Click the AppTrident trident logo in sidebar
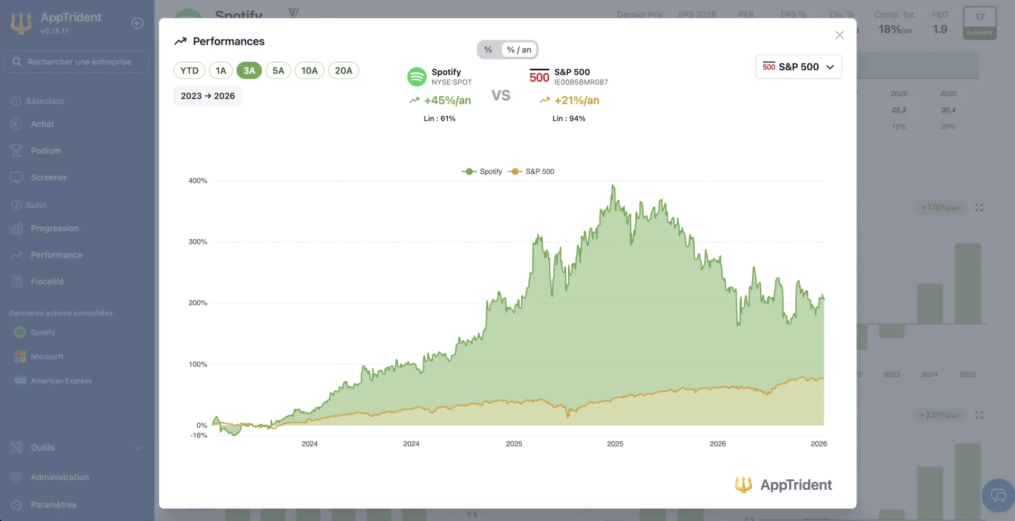The image size is (1015, 521). (x=21, y=23)
